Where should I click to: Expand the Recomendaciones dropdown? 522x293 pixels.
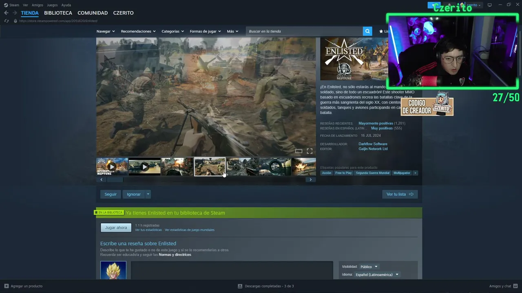[x=138, y=31]
